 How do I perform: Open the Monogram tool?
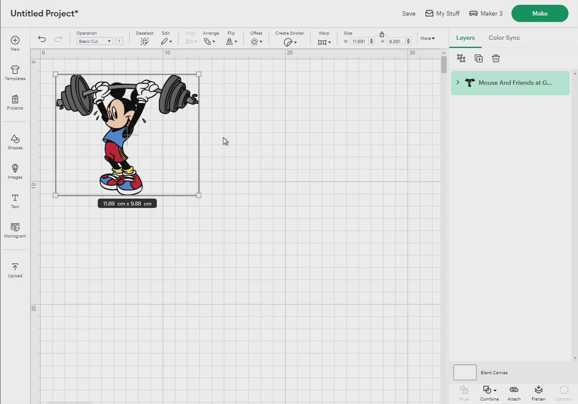15,231
